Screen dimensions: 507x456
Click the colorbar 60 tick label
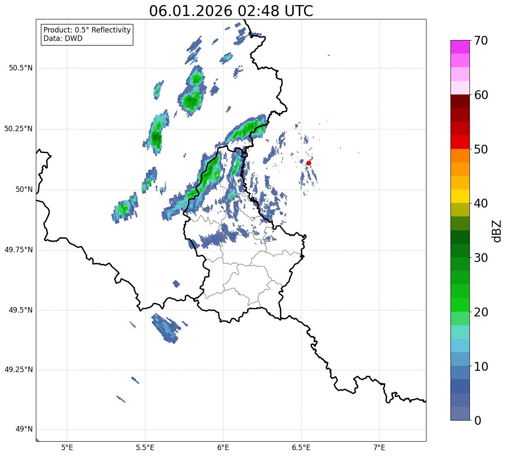pos(480,95)
